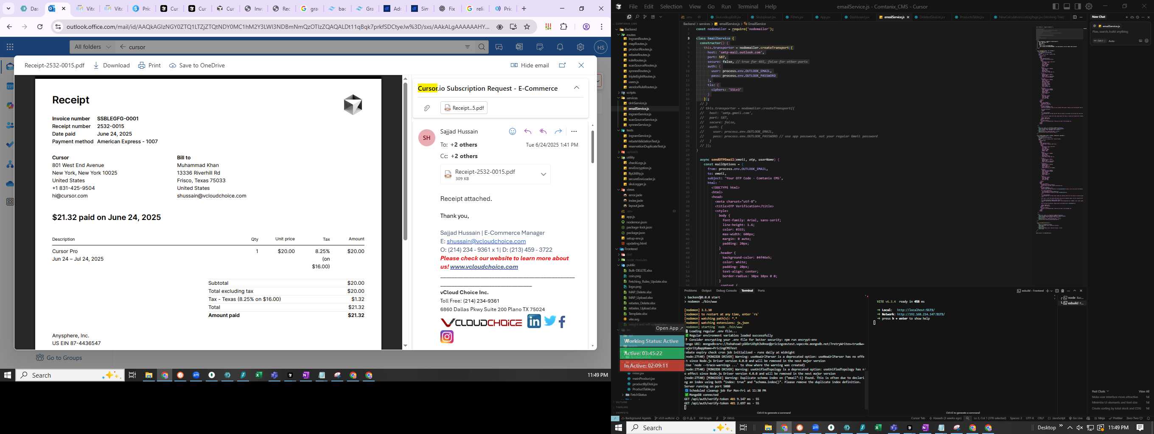
Task: Open Extensions icon in Cursor sidebar
Action: pos(653,17)
